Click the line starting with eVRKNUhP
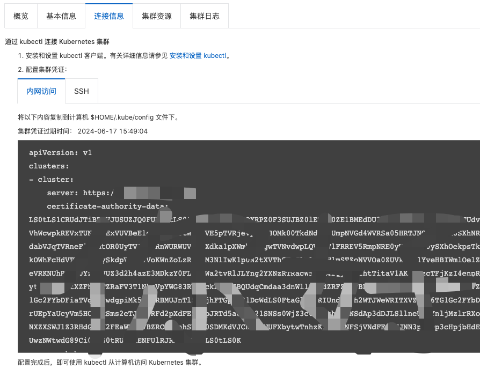 click(254, 274)
